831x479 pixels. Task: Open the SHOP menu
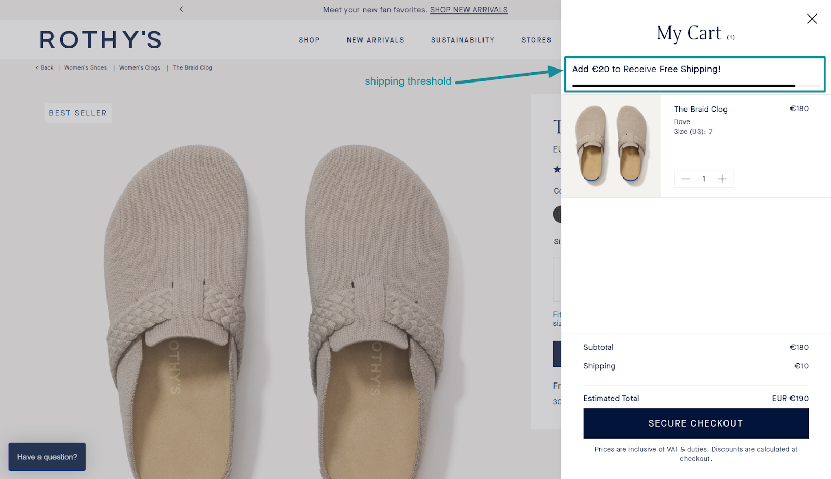pyautogui.click(x=309, y=40)
